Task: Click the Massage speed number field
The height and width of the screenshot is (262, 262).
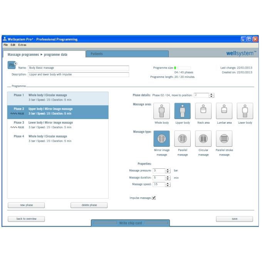Action: point(159,184)
